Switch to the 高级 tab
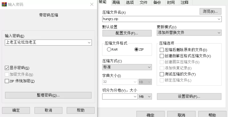 click(x=116, y=3)
